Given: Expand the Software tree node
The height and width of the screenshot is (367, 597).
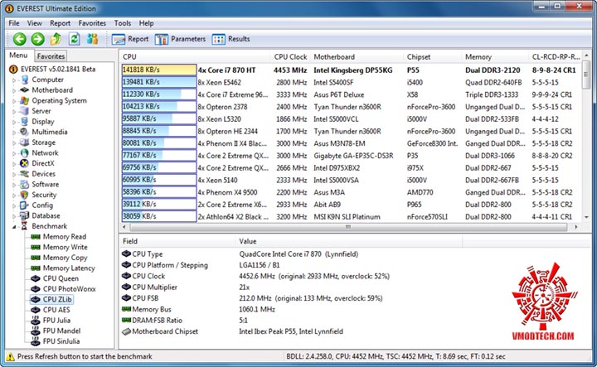Looking at the screenshot, I should (x=14, y=185).
